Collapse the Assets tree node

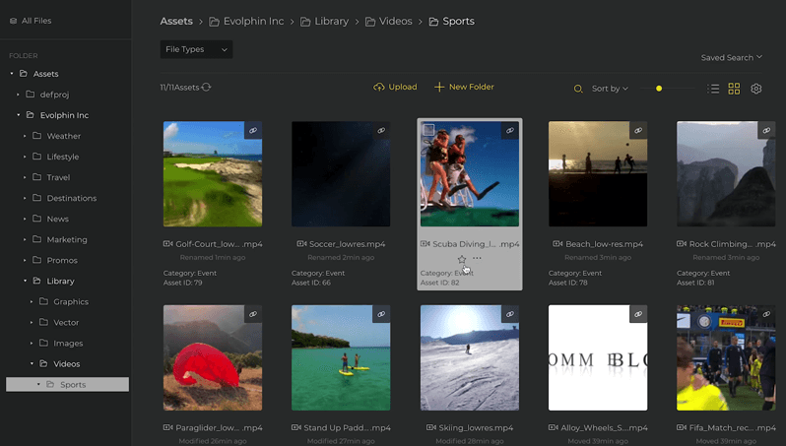coord(12,74)
